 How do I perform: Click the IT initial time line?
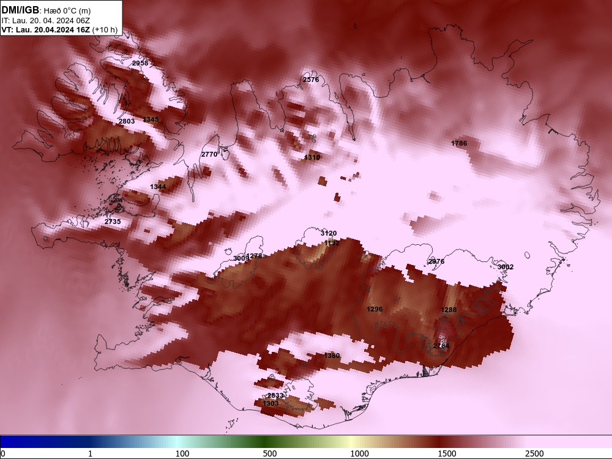[46, 21]
